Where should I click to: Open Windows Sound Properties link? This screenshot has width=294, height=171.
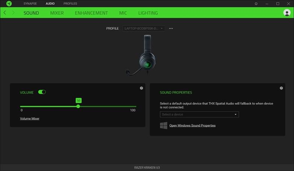192,125
